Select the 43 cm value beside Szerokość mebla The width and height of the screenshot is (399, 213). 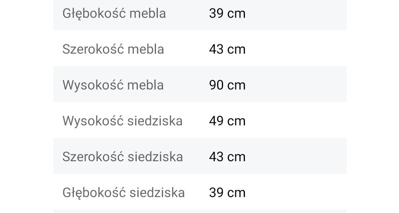pyautogui.click(x=227, y=49)
